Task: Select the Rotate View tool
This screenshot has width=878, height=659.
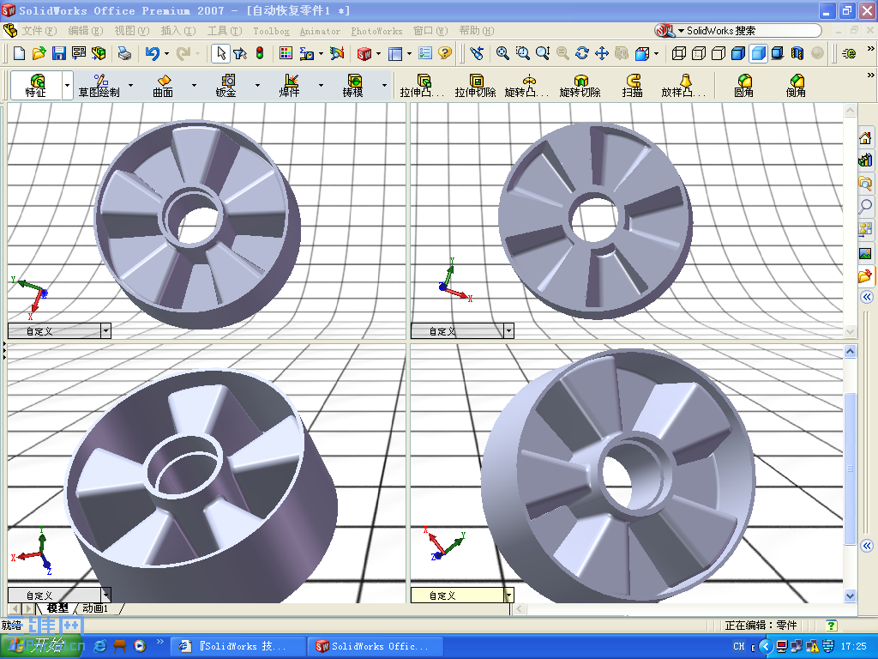Action: click(582, 53)
